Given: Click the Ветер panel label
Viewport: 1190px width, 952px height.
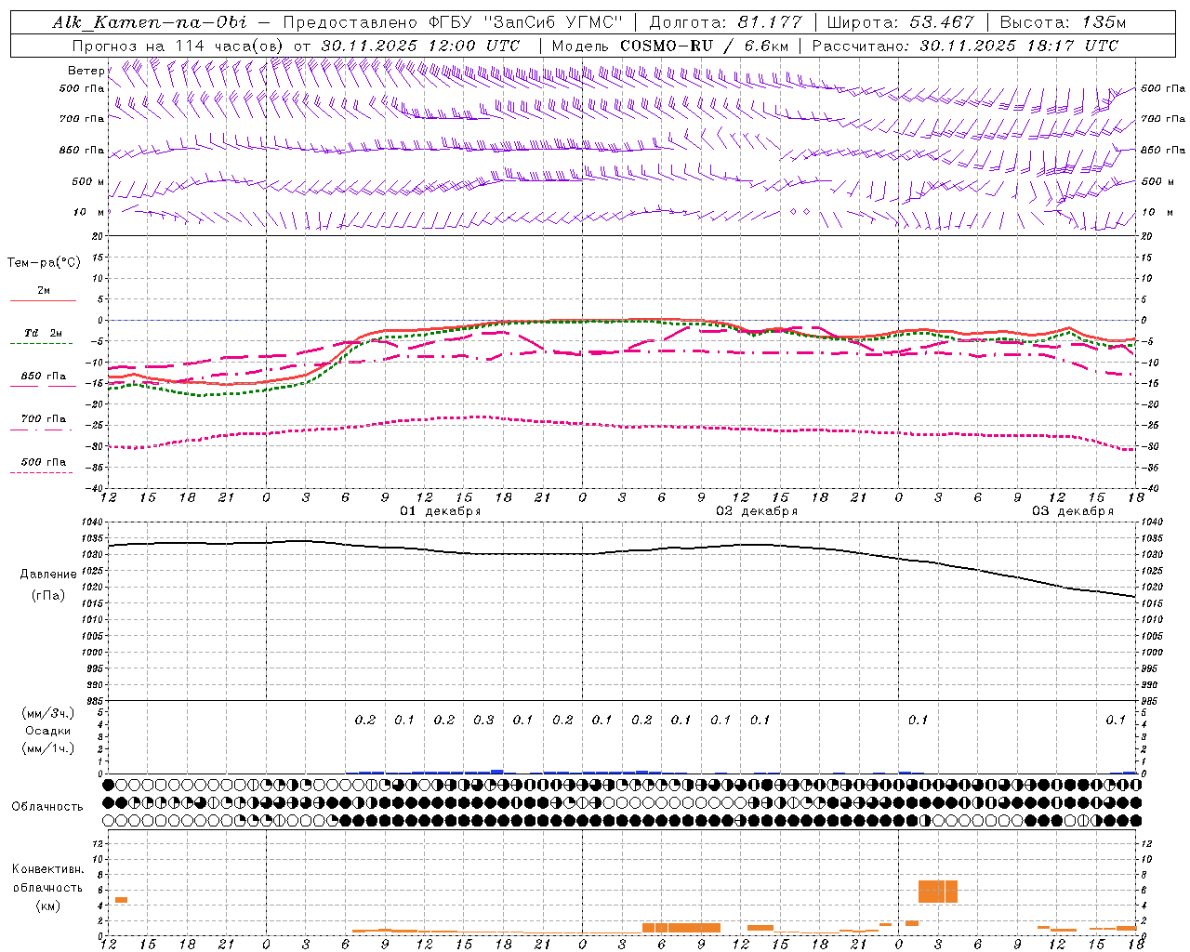Looking at the screenshot, I should pos(86,71).
